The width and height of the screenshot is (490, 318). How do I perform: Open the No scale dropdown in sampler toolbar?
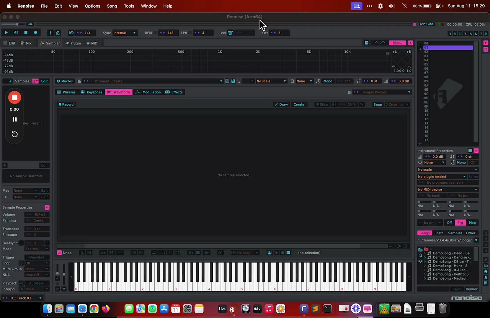(271, 81)
